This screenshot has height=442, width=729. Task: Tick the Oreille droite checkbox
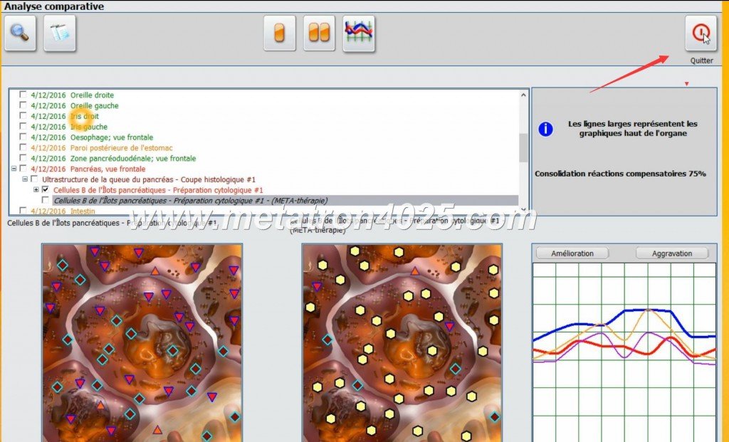coord(23,95)
